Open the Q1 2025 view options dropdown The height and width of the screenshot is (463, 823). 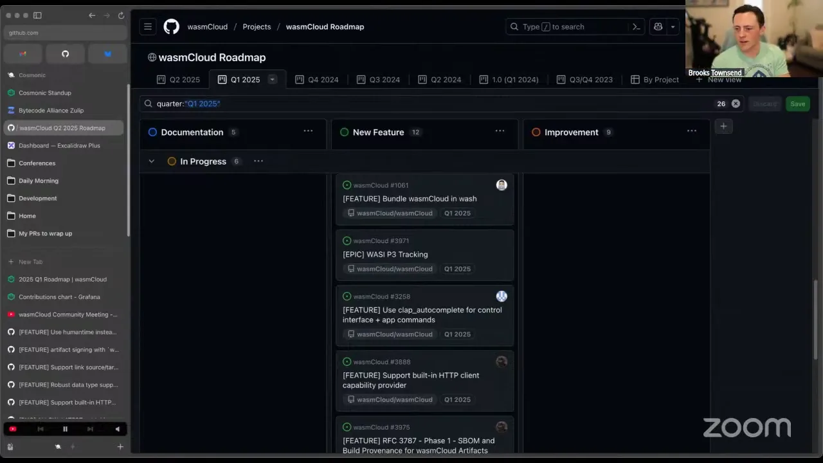pos(272,80)
